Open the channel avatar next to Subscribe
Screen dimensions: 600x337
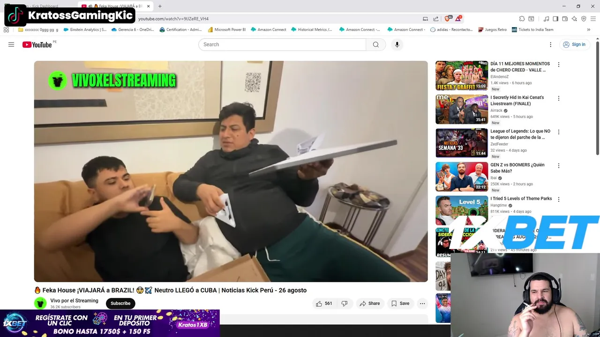point(40,303)
